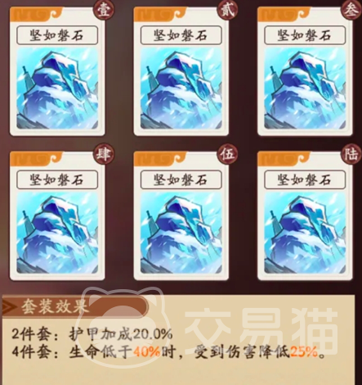
Task: Open the ice mountain artwork in slot 壹
Action: coord(57,88)
